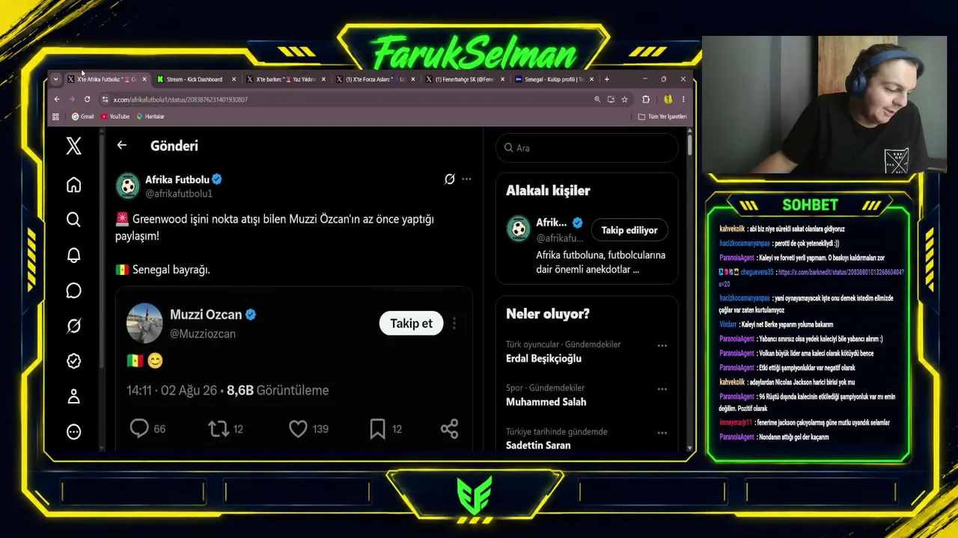This screenshot has width=958, height=538.
Task: Open the verified badge icon in X sidebar
Action: click(73, 361)
